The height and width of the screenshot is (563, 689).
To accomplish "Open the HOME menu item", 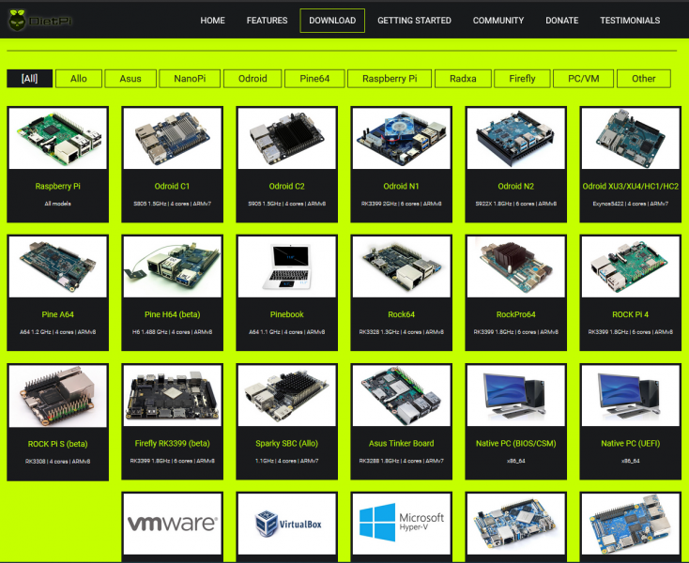I will [x=212, y=21].
